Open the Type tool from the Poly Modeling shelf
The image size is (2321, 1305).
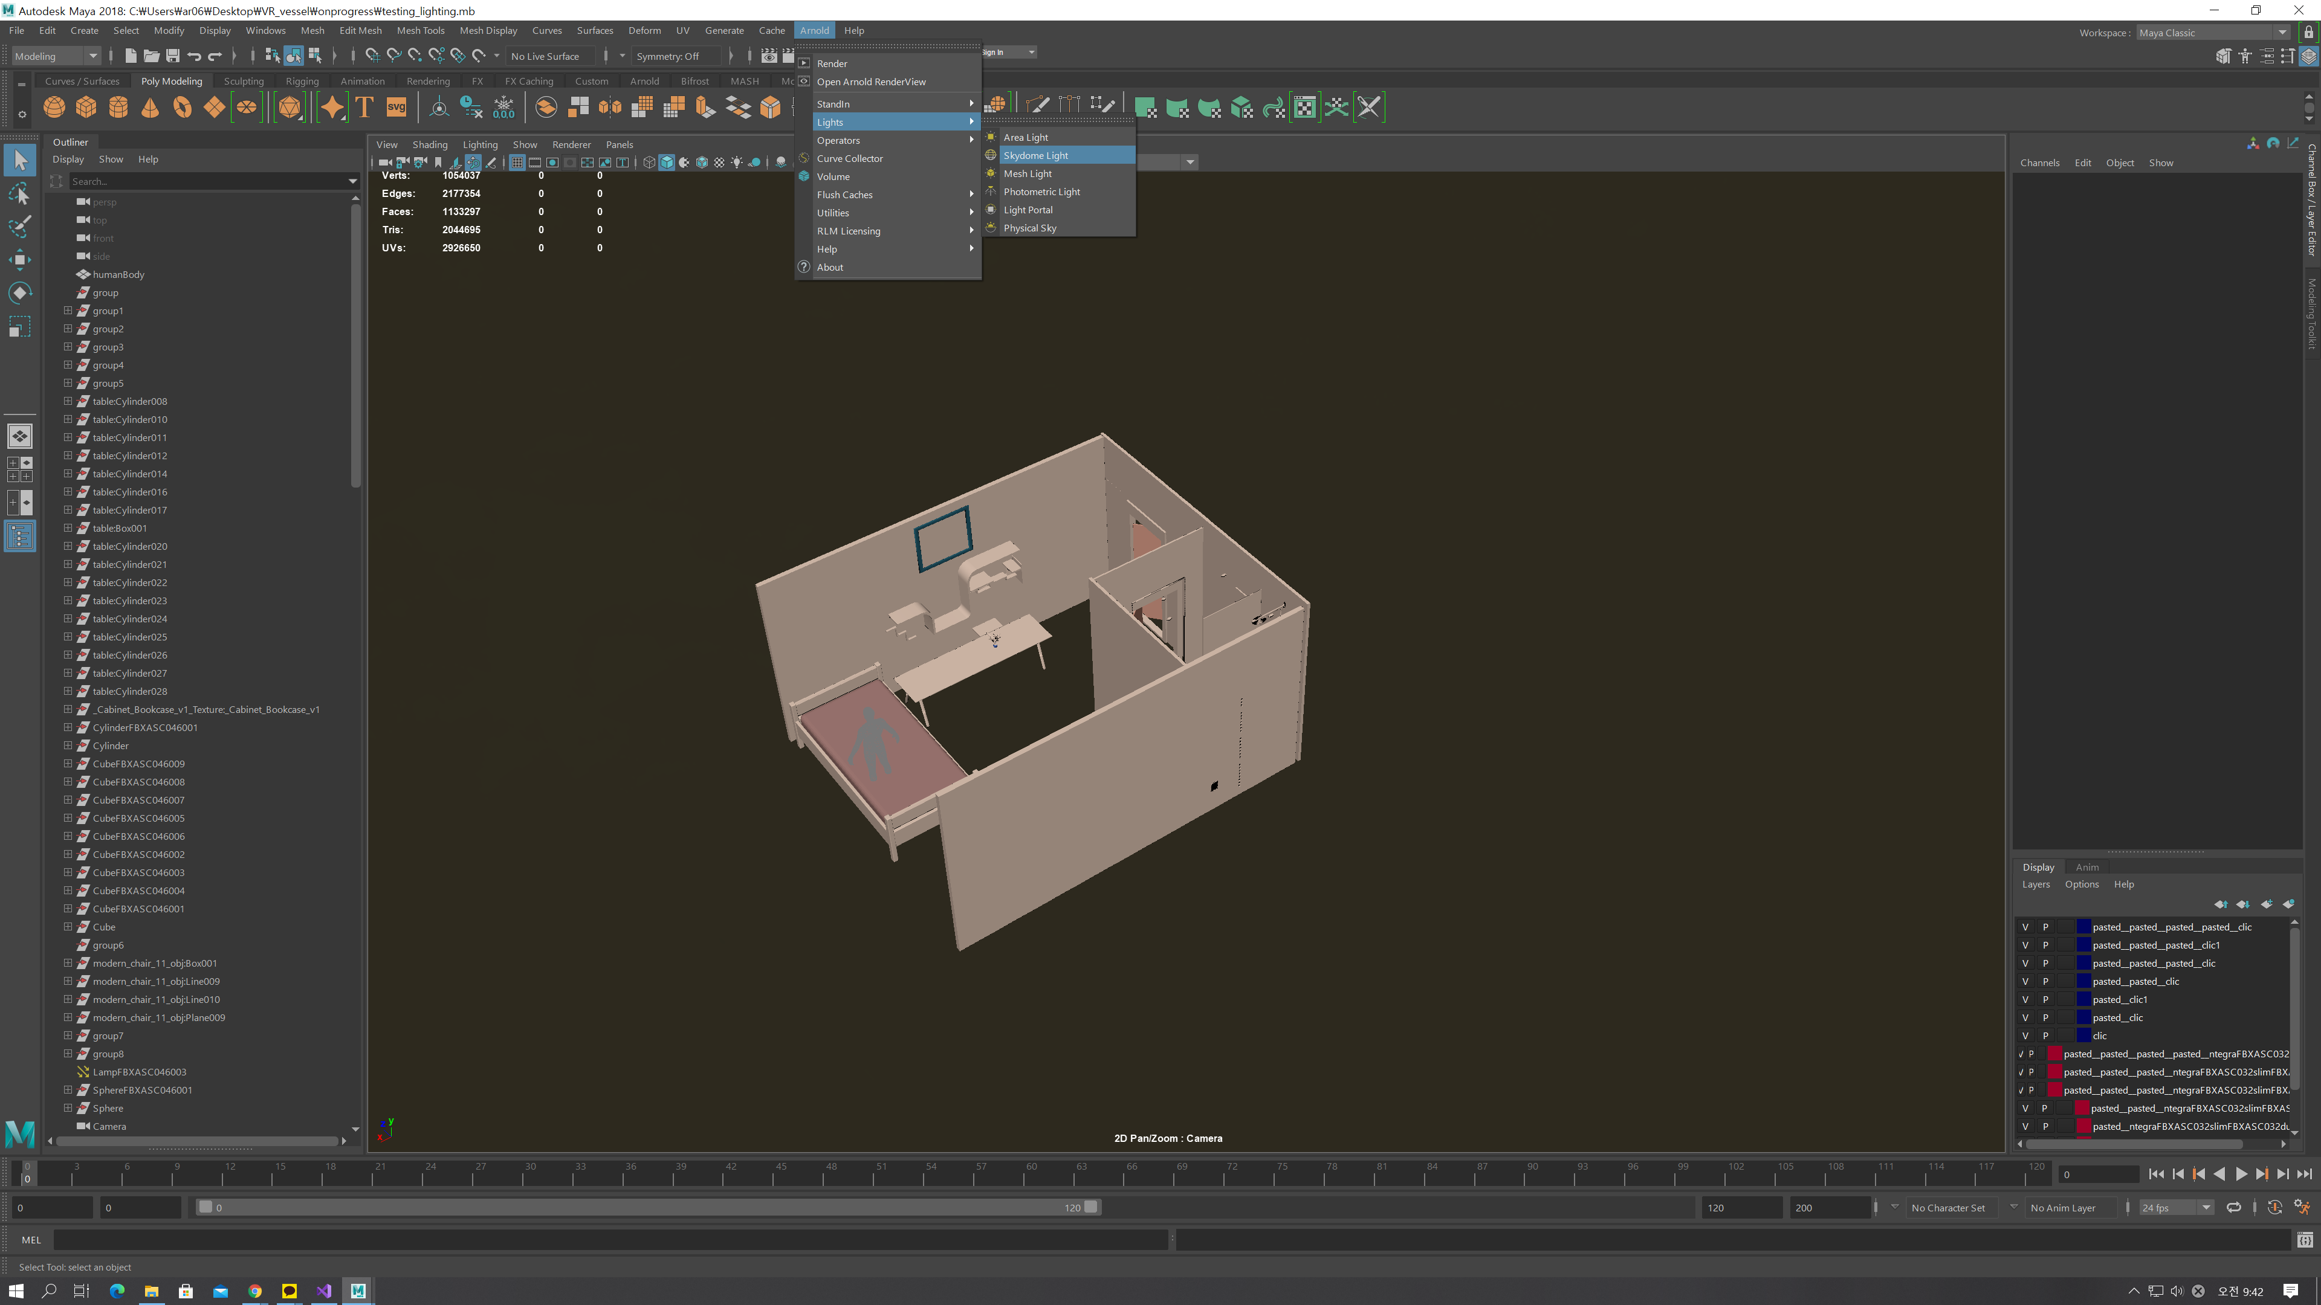coord(364,107)
